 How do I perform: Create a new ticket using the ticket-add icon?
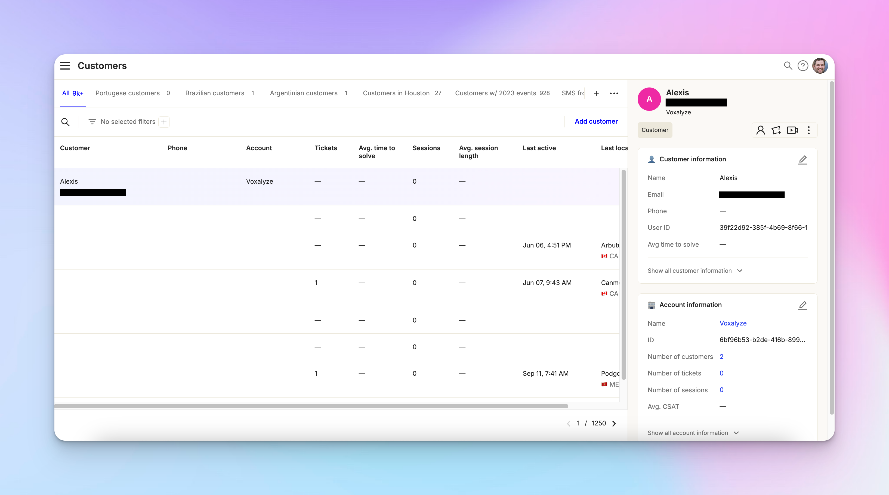coord(776,130)
